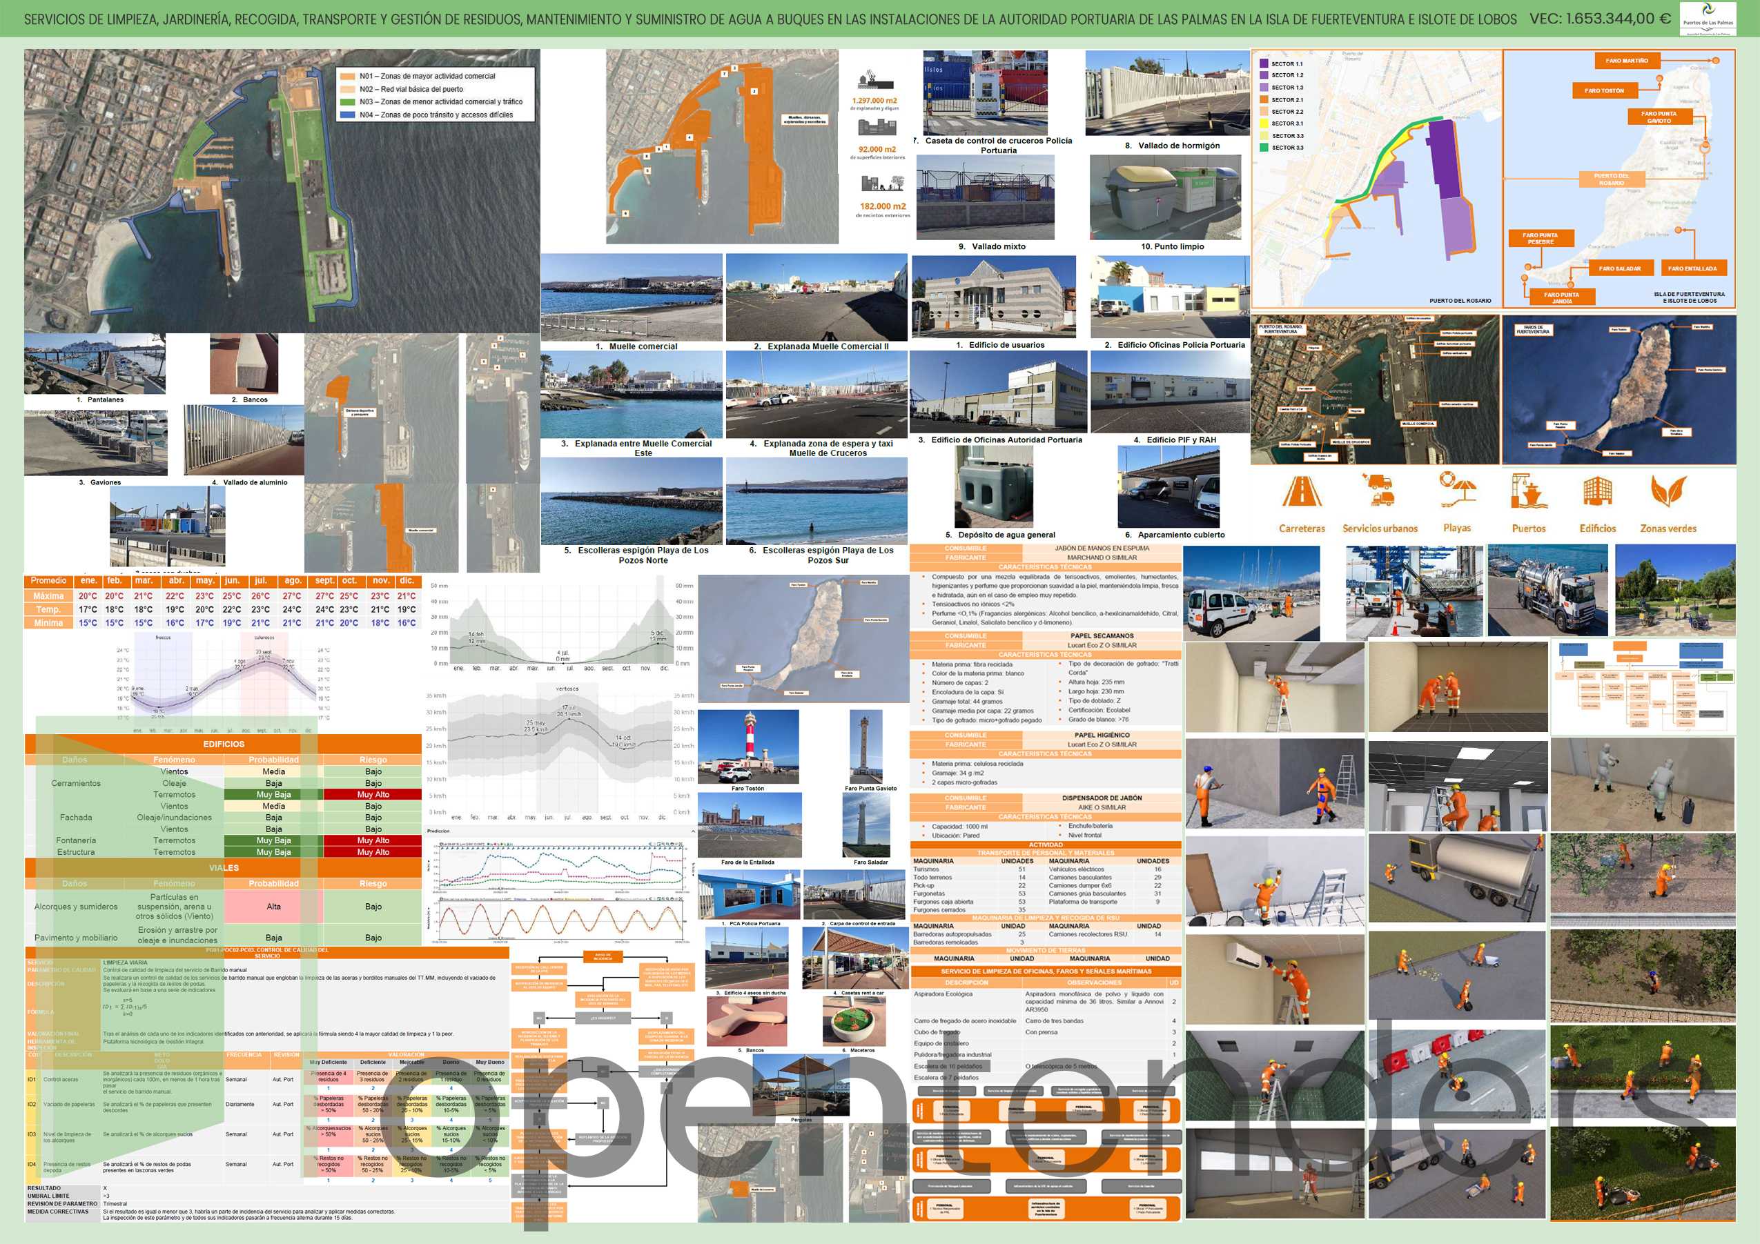This screenshot has height=1244, width=1760.
Task: Open the Bancos bench photo above Vallado de aluminio
Action: pyautogui.click(x=244, y=364)
